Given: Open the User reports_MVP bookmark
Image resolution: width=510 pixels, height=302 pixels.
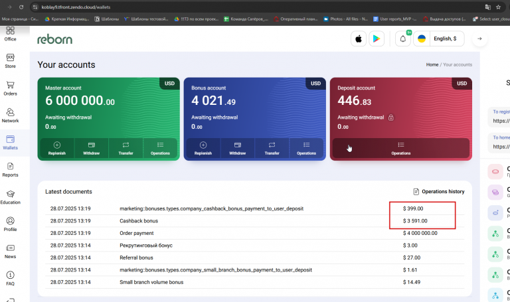Looking at the screenshot, I should pyautogui.click(x=394, y=19).
